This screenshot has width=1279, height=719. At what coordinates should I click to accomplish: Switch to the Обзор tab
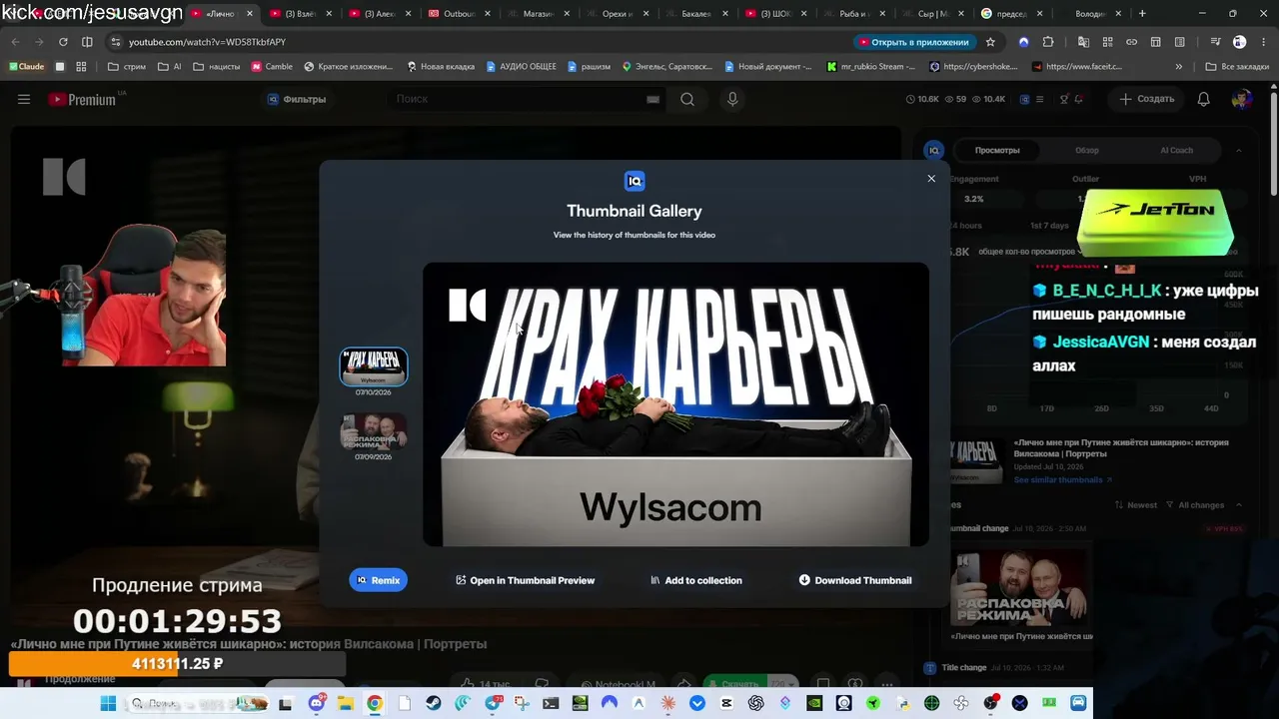point(1087,150)
